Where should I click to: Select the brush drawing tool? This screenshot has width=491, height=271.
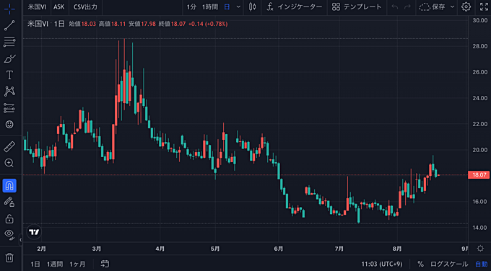point(9,58)
